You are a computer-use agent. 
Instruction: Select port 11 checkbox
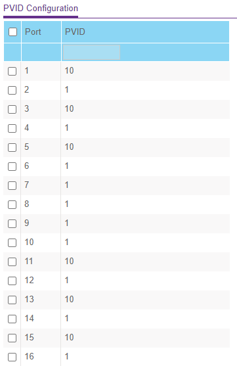[12, 262]
